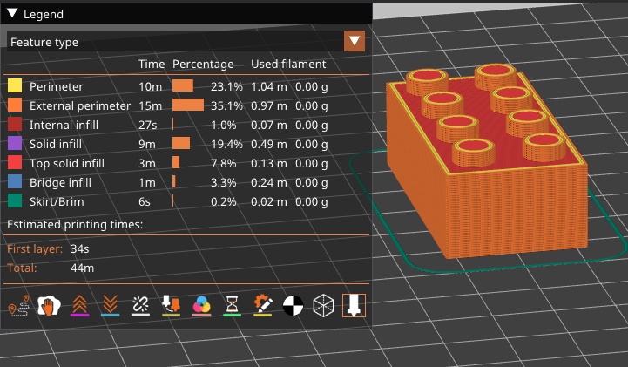Toggle Internal infill dark red swatch
The width and height of the screenshot is (628, 367).
click(x=15, y=124)
